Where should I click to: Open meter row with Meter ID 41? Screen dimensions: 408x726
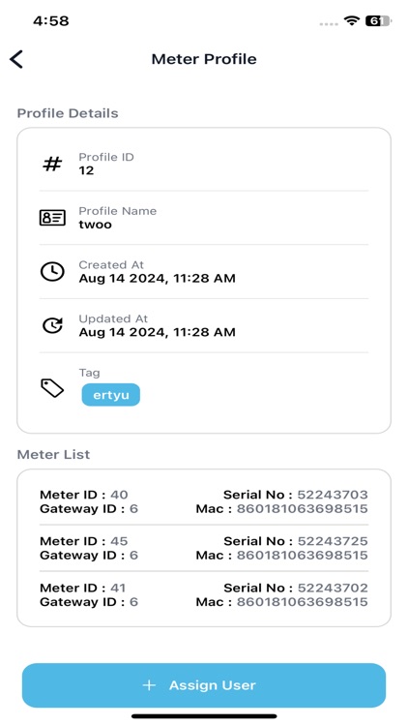pyautogui.click(x=204, y=594)
